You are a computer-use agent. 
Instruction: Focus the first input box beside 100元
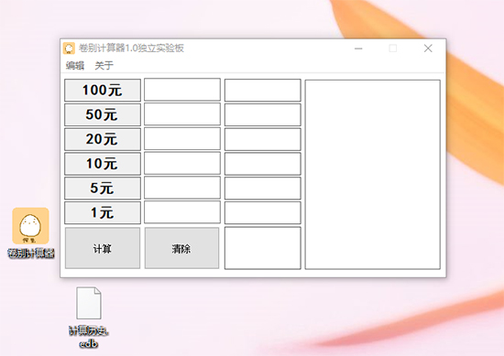click(182, 90)
